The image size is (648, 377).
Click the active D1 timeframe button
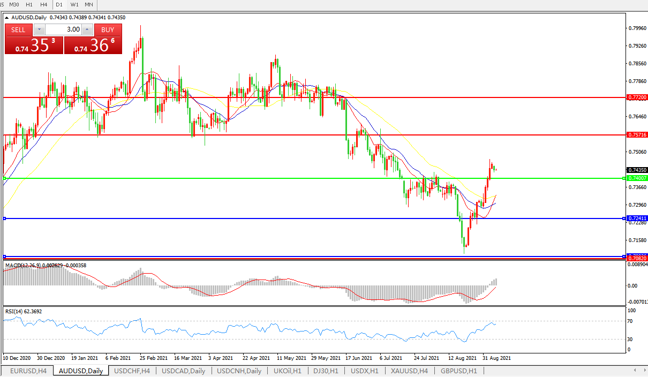tap(59, 4)
